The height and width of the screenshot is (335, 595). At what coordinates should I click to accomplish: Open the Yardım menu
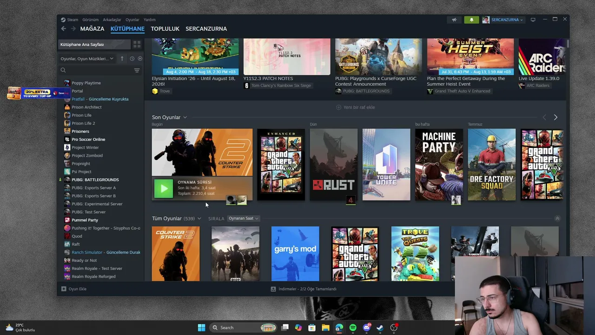pos(150,20)
